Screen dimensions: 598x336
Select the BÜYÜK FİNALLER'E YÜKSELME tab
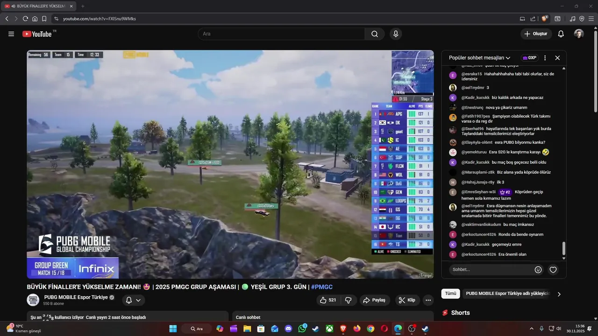39,6
